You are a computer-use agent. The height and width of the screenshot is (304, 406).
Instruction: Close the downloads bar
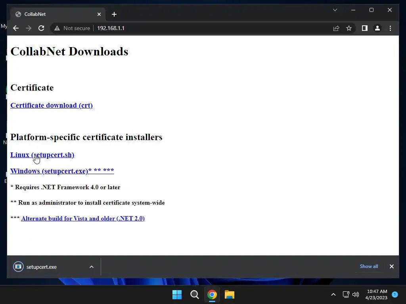(391, 266)
